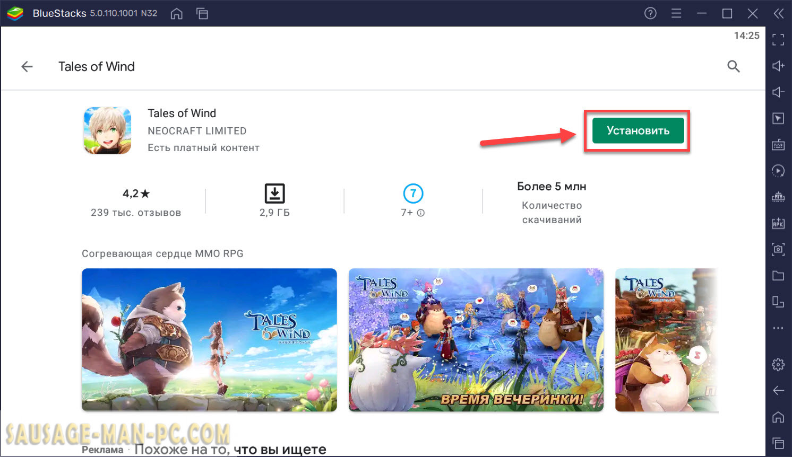Open the sync operations icon in the sidebar
The image size is (792, 457).
point(778,171)
